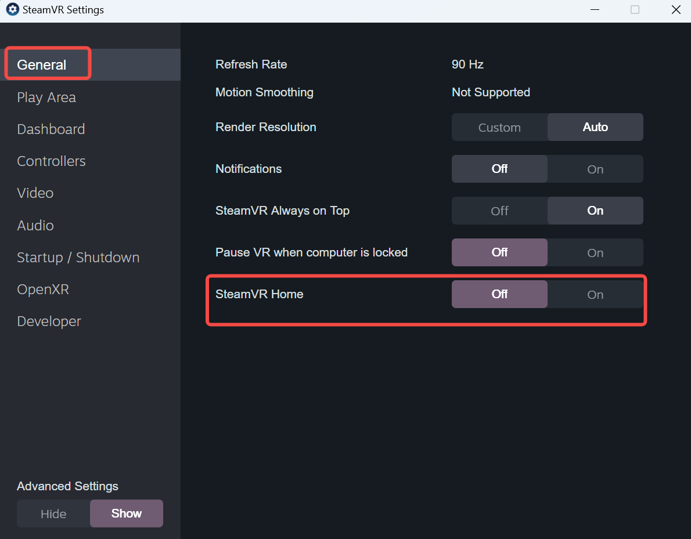
Task: Click the Refresh Rate label
Action: pyautogui.click(x=251, y=64)
